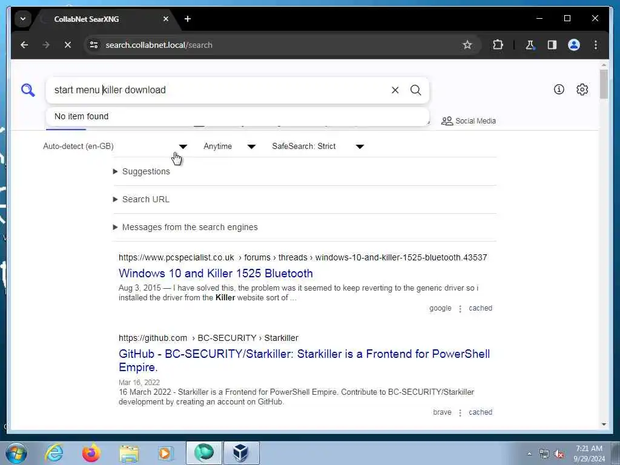Open the Extensions puzzle icon
This screenshot has width=620, height=465.
click(x=498, y=45)
